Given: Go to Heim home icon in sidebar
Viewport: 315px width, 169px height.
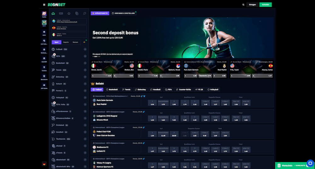Looking at the screenshot, I should point(44,32).
